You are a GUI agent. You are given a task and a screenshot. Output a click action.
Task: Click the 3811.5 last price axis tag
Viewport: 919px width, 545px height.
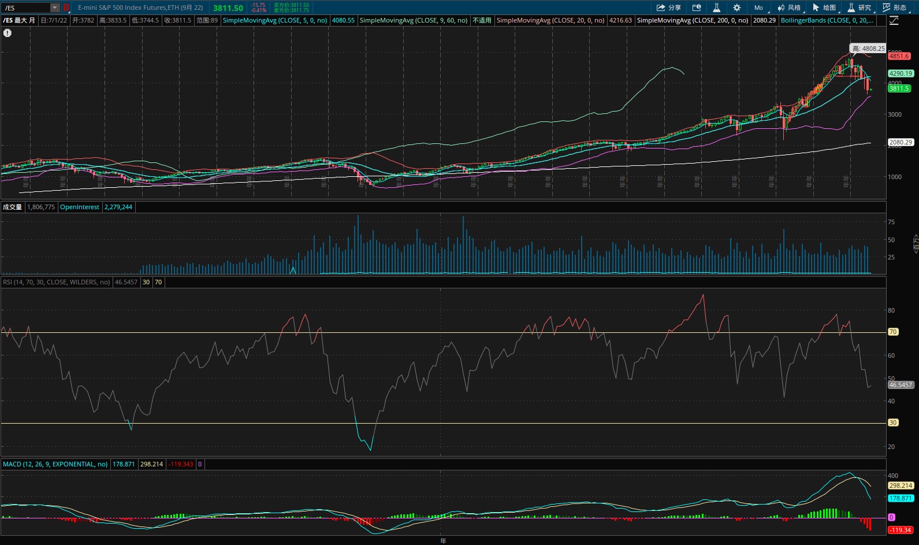tap(899, 88)
